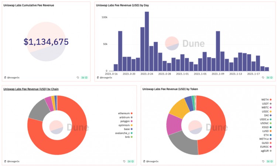
Task: Click the tallest bar in the by Day chart
Action: [x=147, y=41]
